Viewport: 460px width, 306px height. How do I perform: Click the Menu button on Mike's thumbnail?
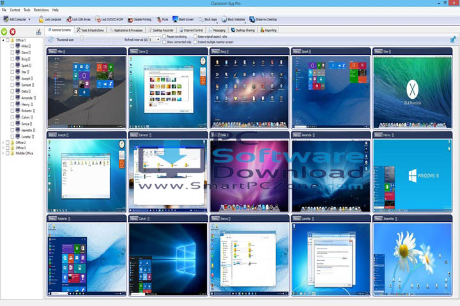(52, 51)
